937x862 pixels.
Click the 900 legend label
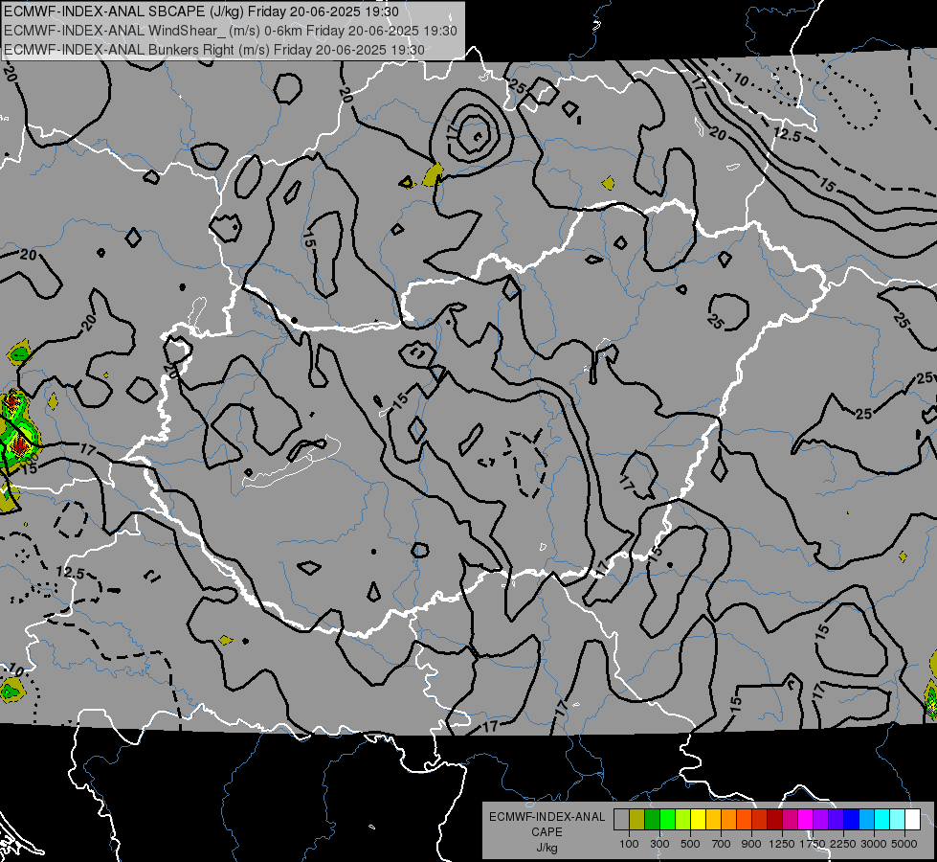pos(751,844)
